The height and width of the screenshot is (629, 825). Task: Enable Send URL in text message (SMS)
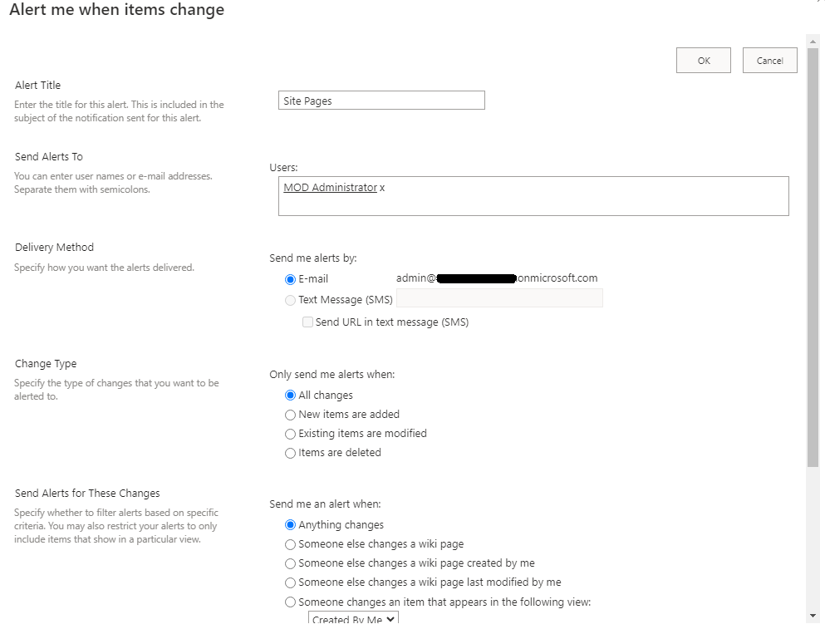pos(307,322)
